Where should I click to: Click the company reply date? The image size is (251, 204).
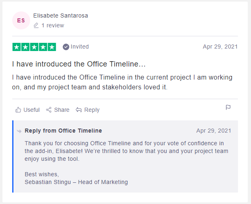coord(214,131)
